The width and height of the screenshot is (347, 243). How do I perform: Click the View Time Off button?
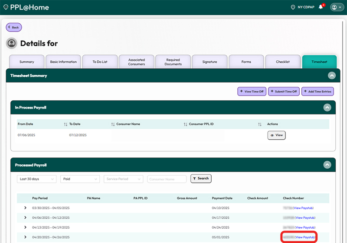coord(252,91)
